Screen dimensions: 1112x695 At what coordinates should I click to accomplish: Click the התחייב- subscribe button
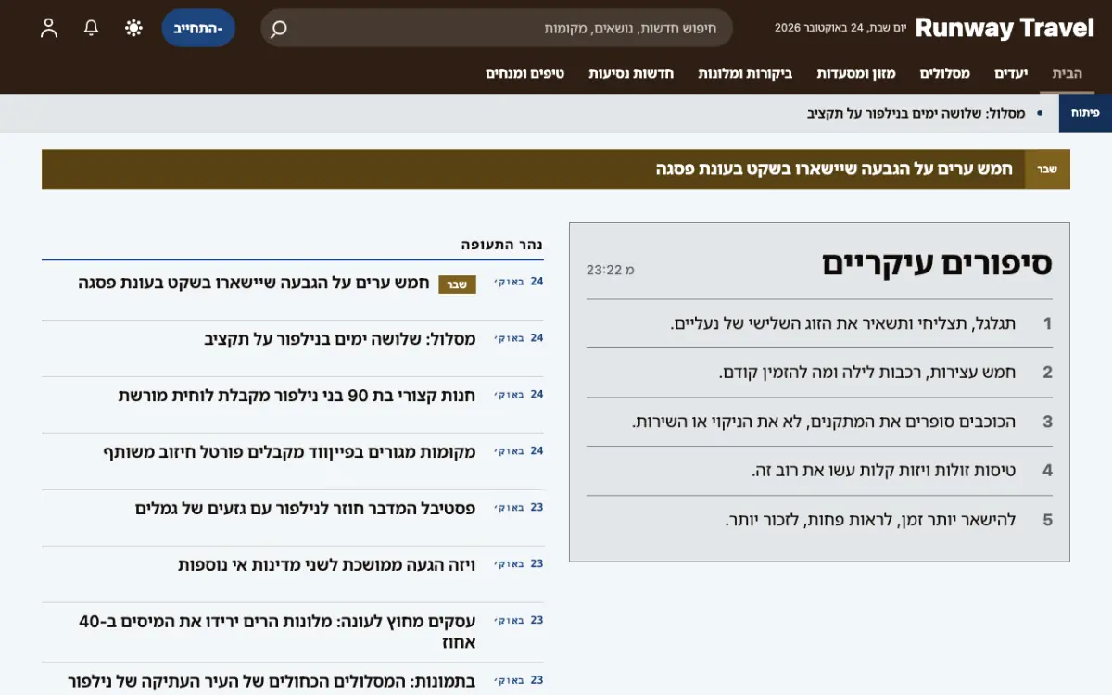pos(198,28)
